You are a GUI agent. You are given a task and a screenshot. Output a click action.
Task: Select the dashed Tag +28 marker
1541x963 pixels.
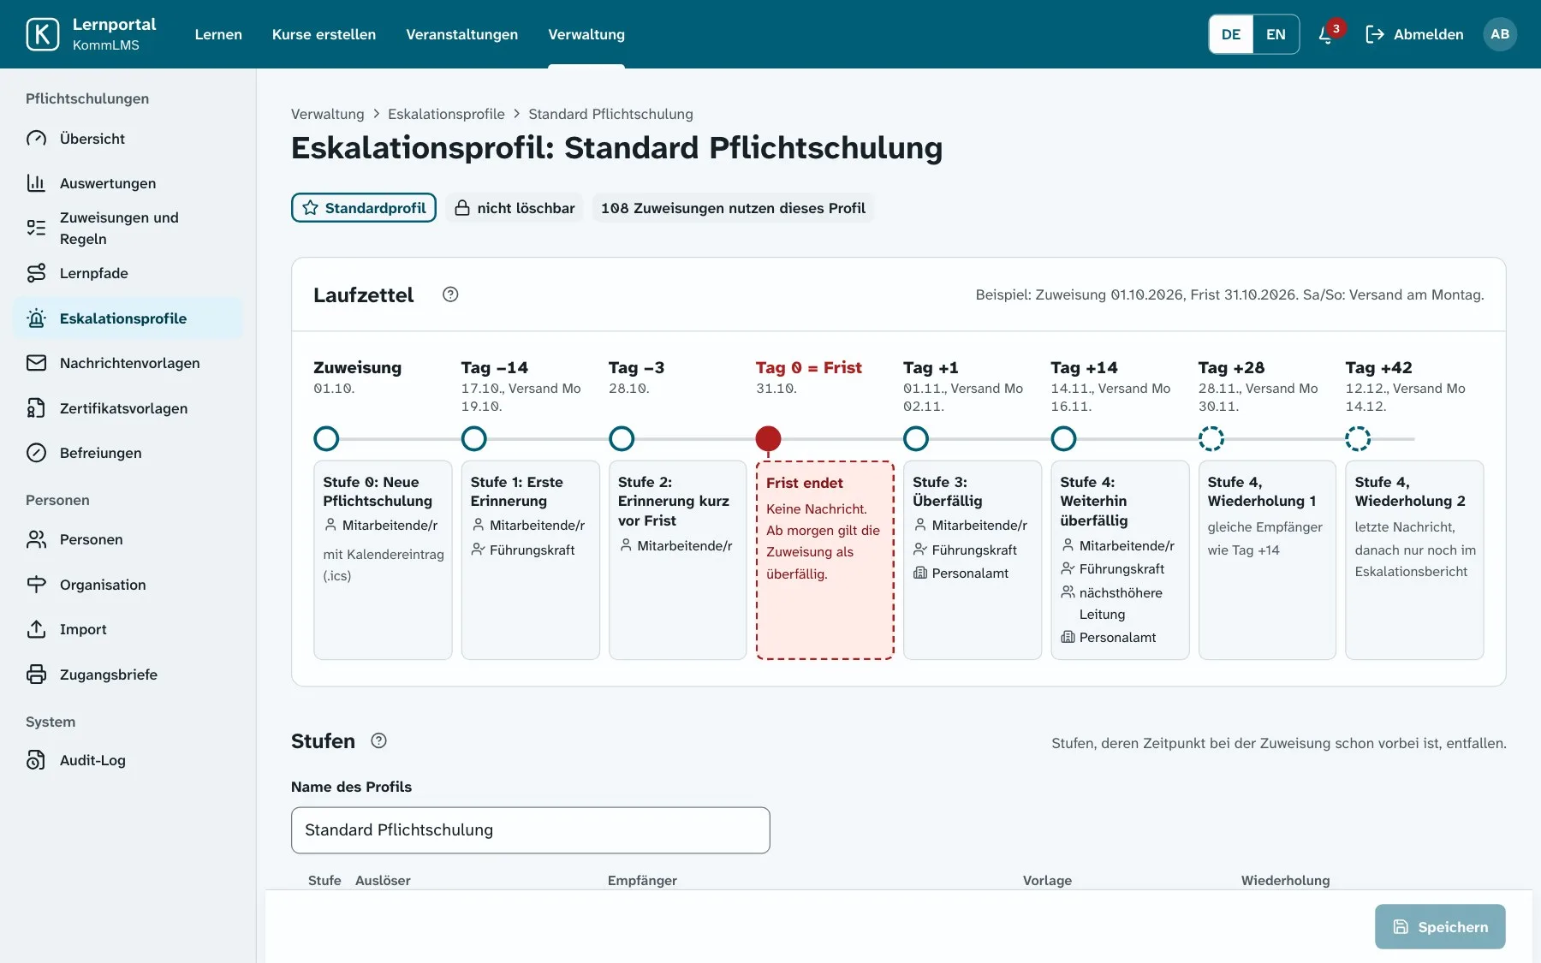point(1211,439)
